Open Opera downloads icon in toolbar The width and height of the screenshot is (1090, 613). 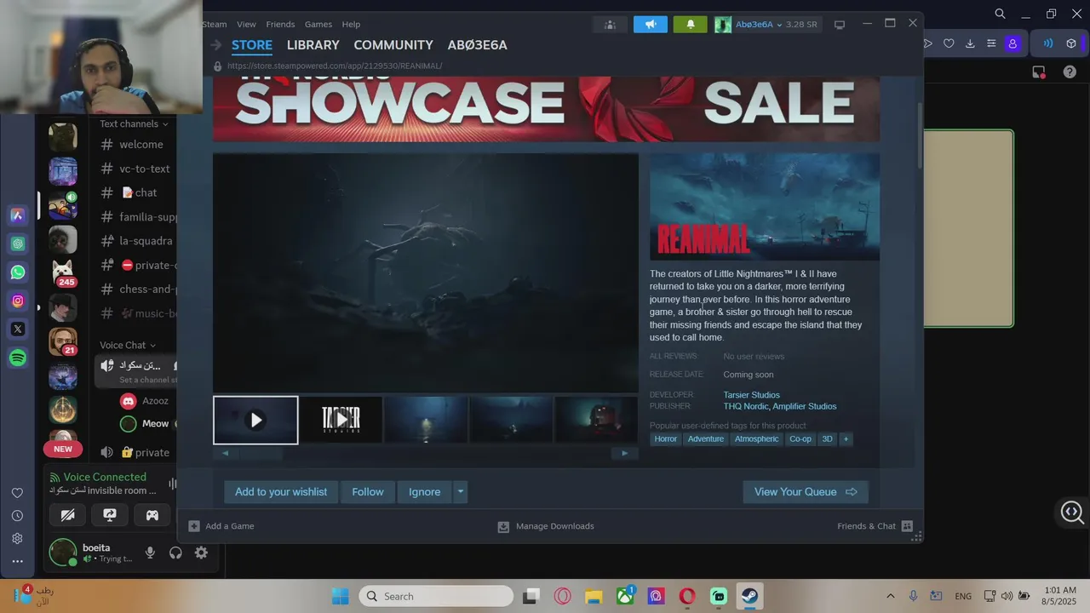pos(970,43)
